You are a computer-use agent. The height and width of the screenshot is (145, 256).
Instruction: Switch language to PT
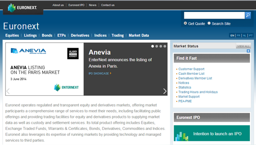251,36
